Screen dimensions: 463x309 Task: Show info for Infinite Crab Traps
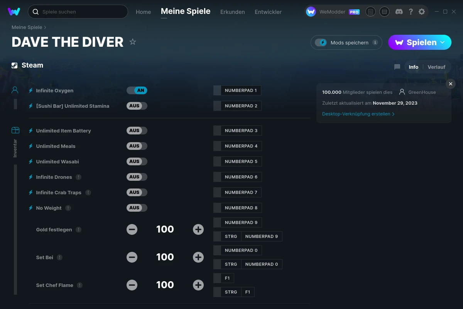pos(88,192)
